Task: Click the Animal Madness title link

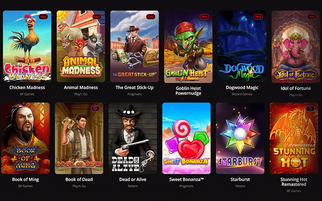Action: 81,88
